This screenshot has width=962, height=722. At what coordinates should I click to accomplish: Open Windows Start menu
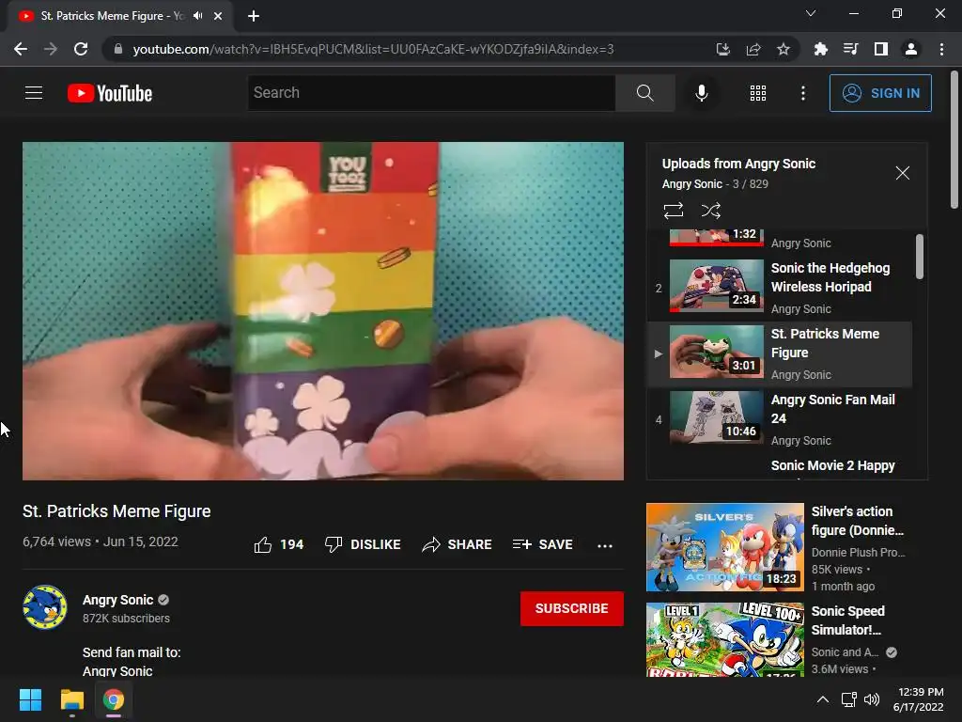click(30, 699)
